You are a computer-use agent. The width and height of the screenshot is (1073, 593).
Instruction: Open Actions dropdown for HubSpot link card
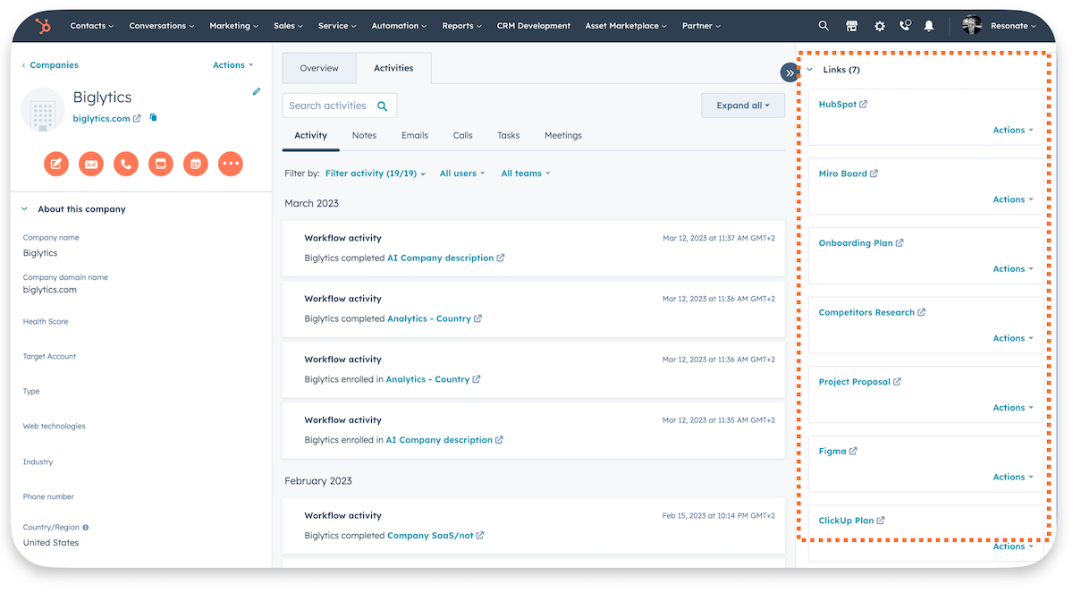click(1013, 131)
